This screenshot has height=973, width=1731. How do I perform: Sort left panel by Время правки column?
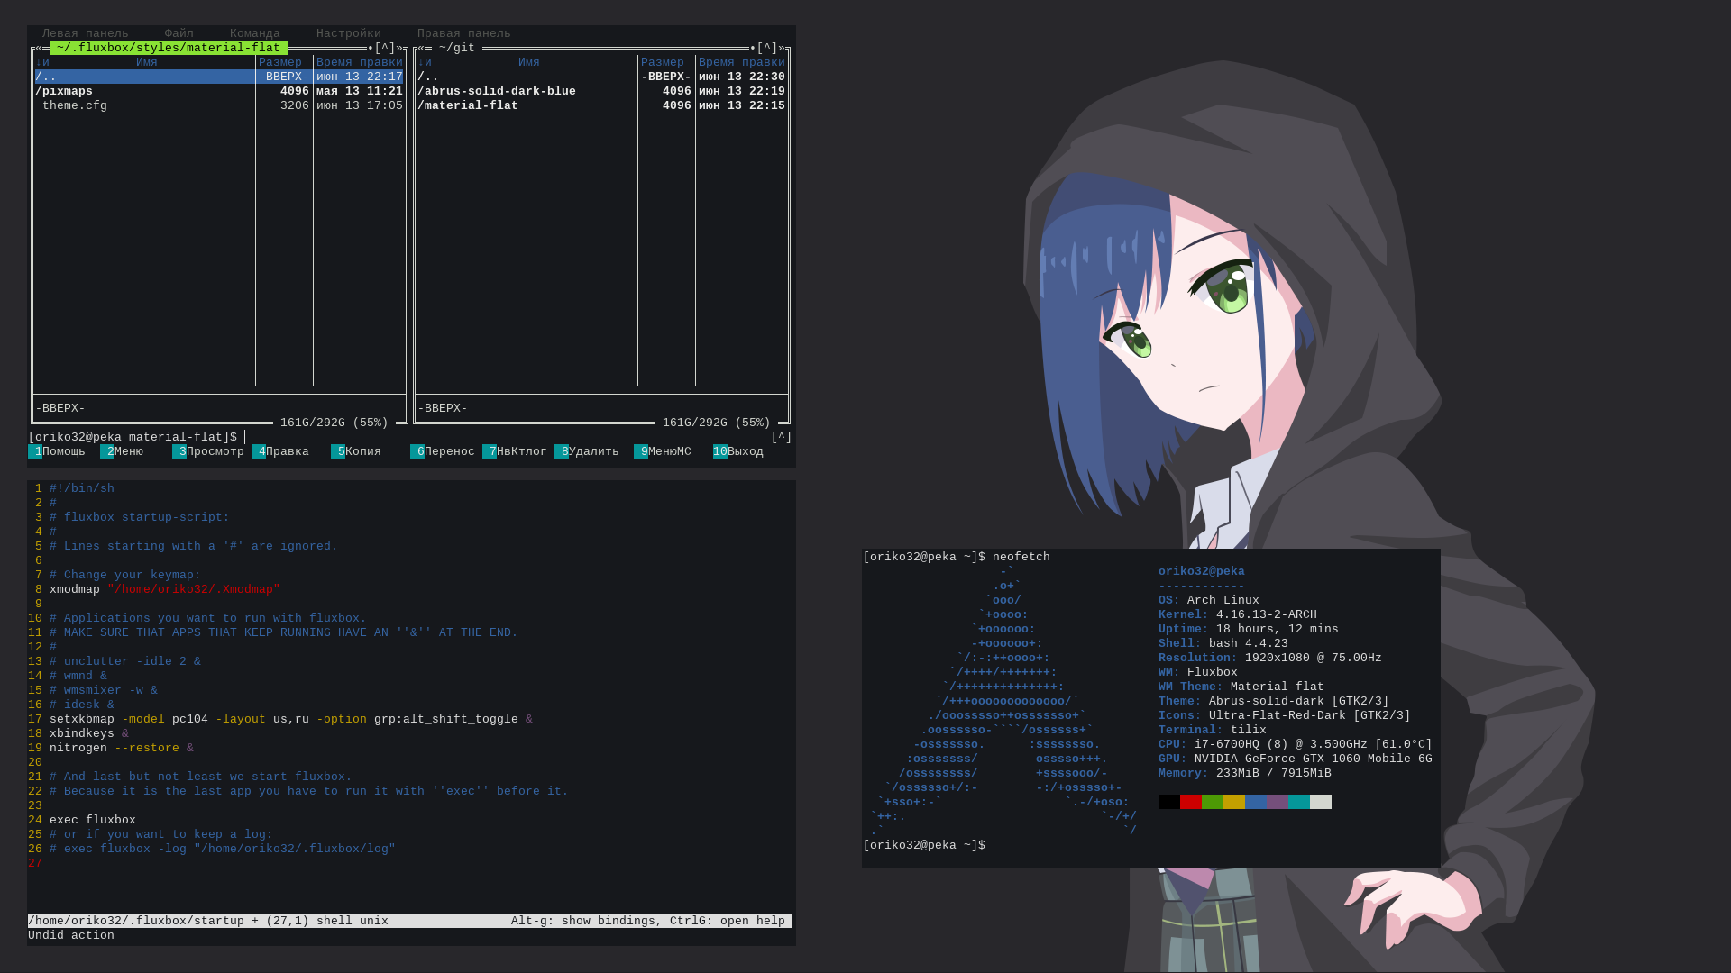pyautogui.click(x=360, y=62)
